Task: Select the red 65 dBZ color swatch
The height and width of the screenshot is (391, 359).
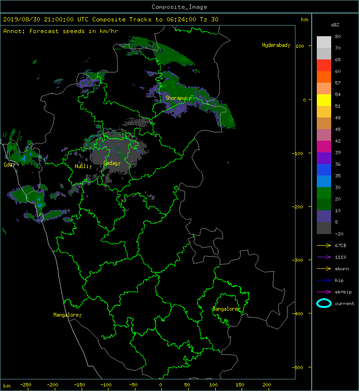Action: 324,65
